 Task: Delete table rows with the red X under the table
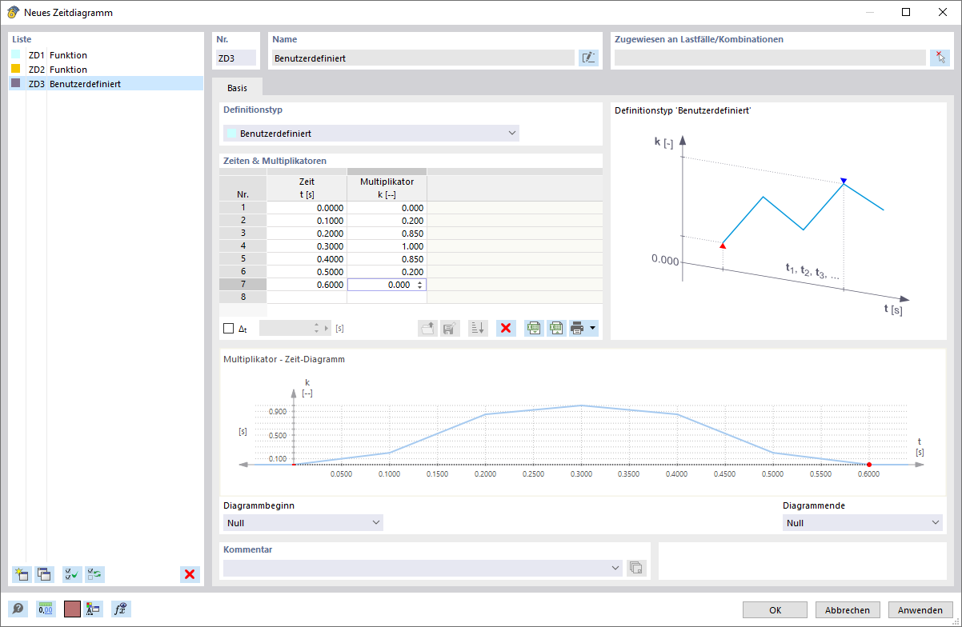[506, 328]
